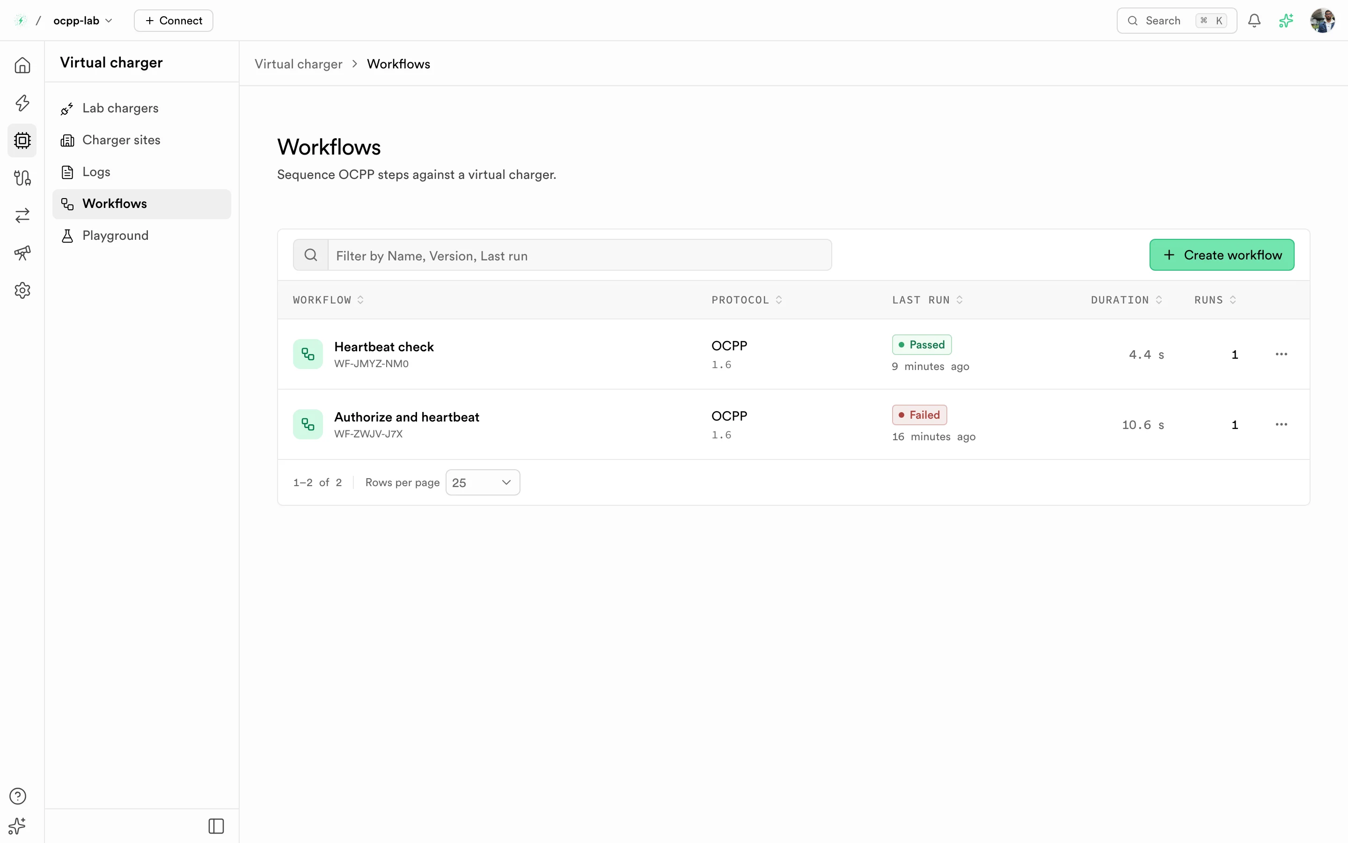Sort by the Workflow column
Image resolution: width=1348 pixels, height=843 pixels.
coord(329,300)
